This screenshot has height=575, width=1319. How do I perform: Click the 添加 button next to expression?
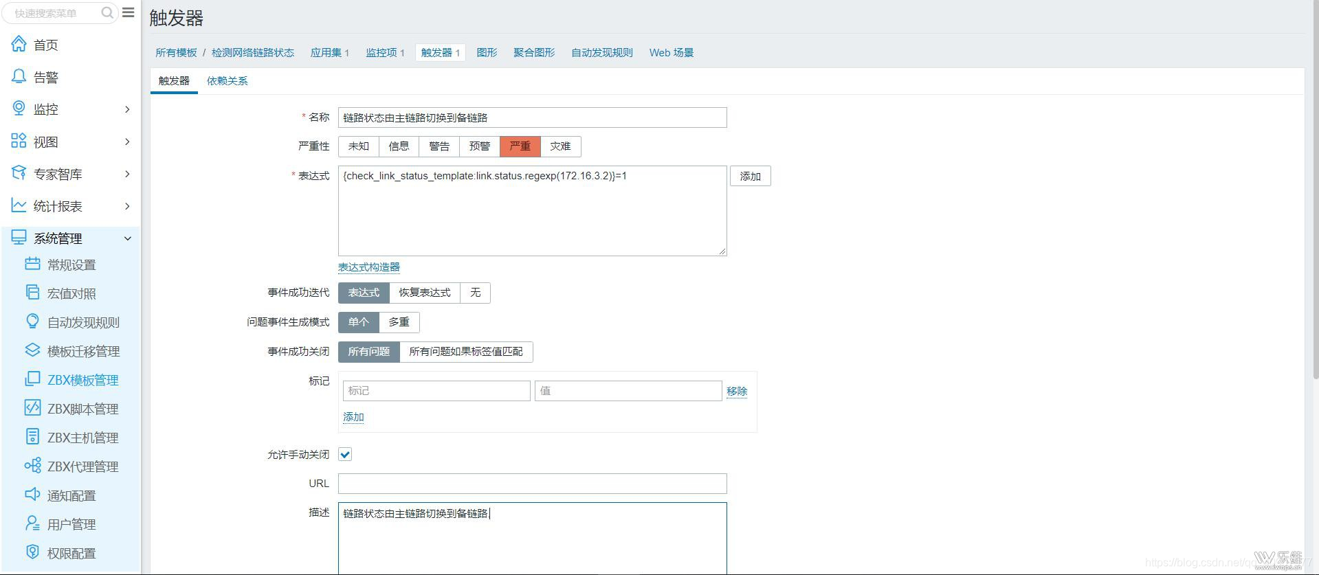[x=751, y=177]
